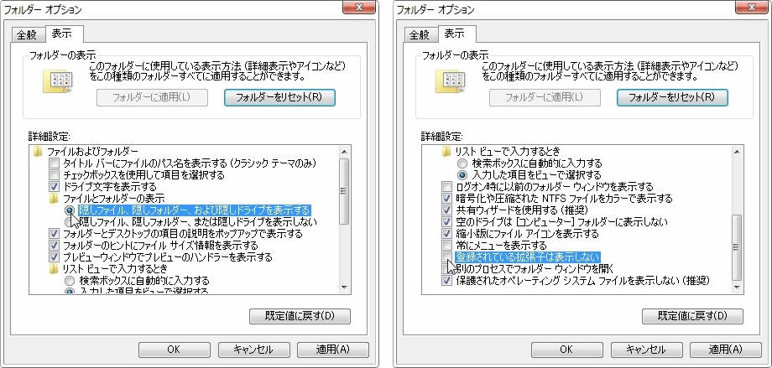This screenshot has width=772, height=368.
Task: Confirm with OK in right dialog
Action: pyautogui.click(x=567, y=350)
